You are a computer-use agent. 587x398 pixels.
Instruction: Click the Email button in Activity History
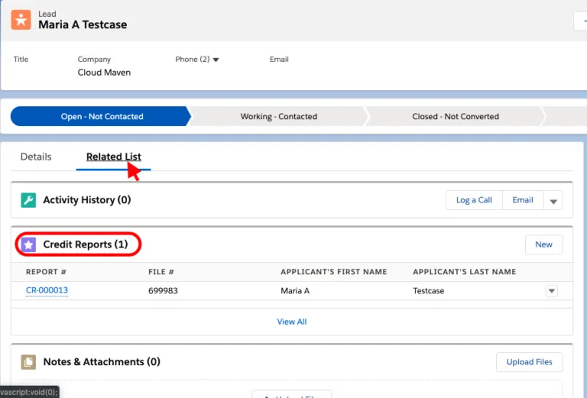tap(523, 200)
